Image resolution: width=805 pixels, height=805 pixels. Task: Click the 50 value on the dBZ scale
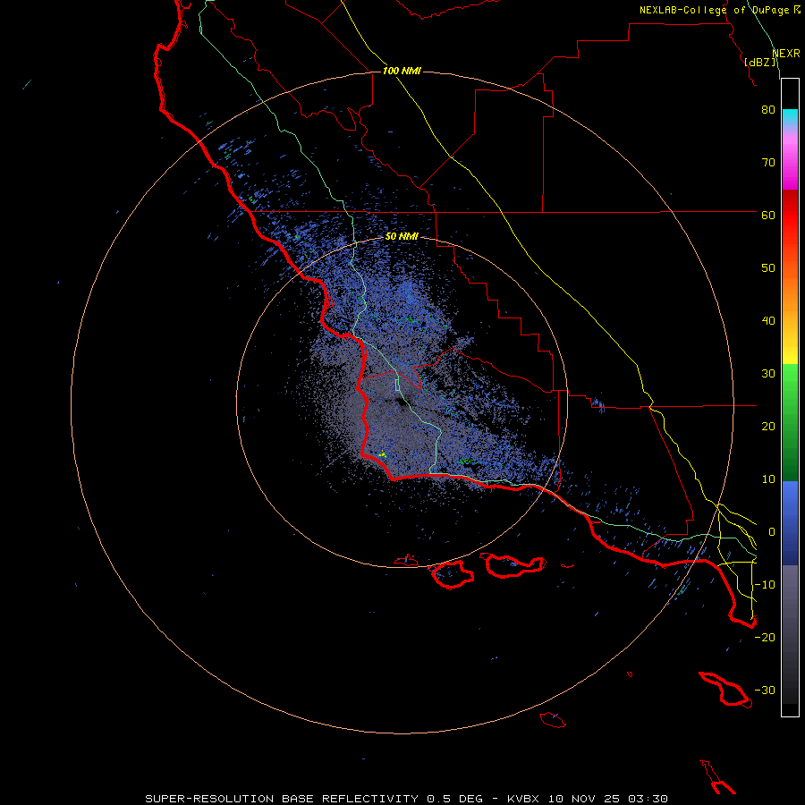[768, 268]
